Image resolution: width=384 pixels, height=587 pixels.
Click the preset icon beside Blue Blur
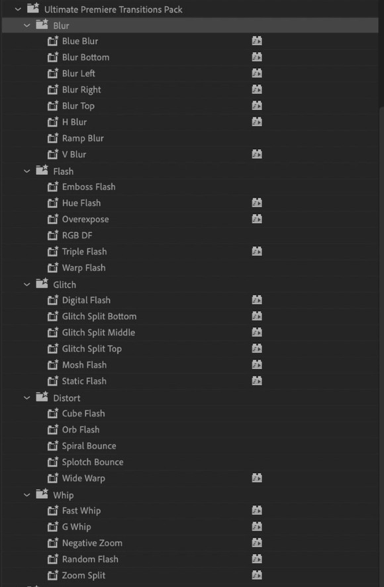point(53,41)
